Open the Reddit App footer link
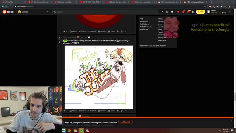Screen dimensions: 236x133 [x=144, y=21]
